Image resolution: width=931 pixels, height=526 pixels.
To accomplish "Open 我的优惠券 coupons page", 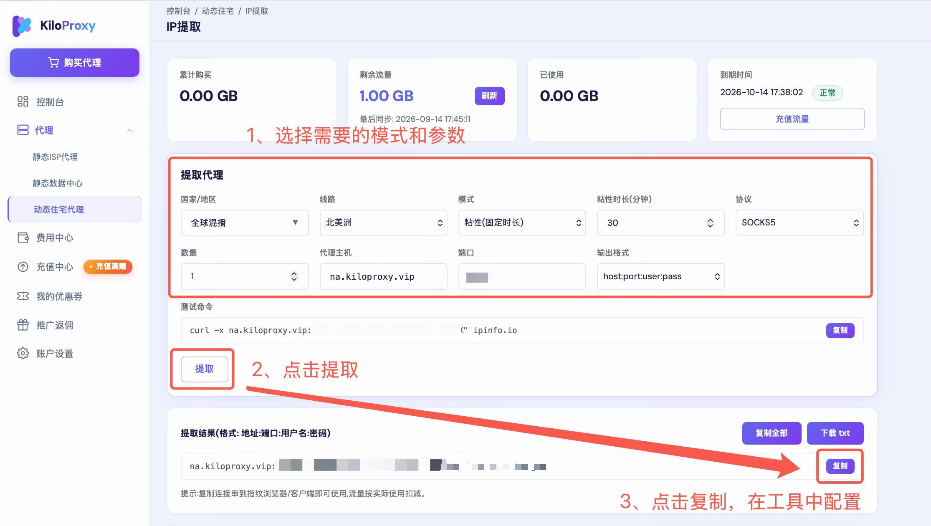I will tap(59, 296).
